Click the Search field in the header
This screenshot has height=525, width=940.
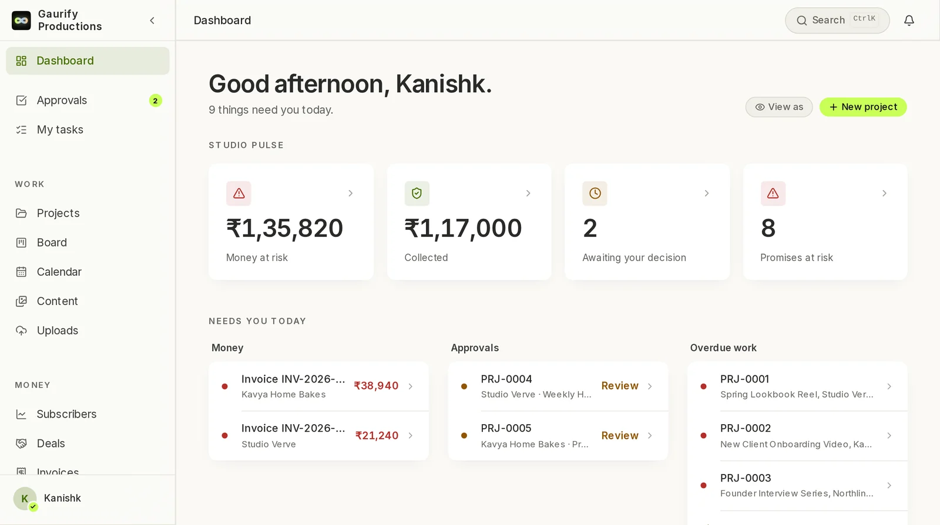[837, 21]
